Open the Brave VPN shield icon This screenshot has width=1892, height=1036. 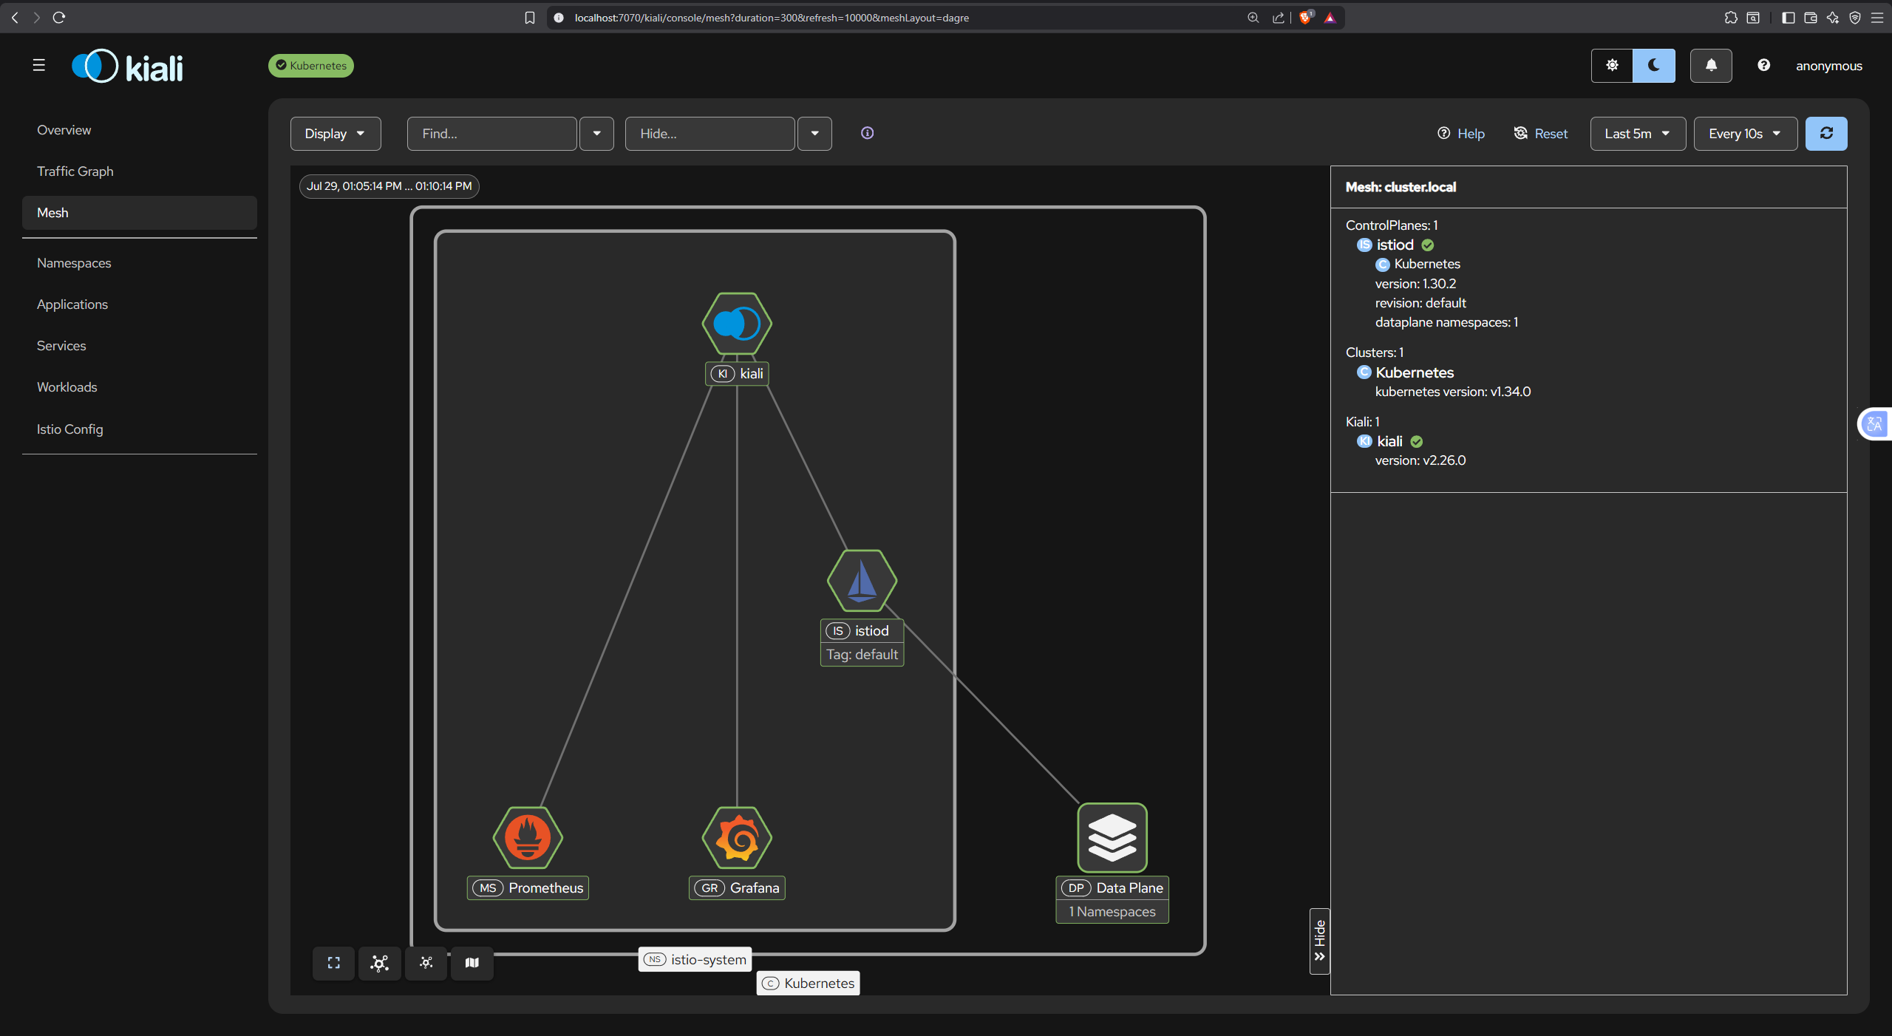[1855, 18]
